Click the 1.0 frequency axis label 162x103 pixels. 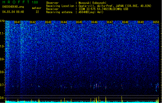click(x=2, y=46)
